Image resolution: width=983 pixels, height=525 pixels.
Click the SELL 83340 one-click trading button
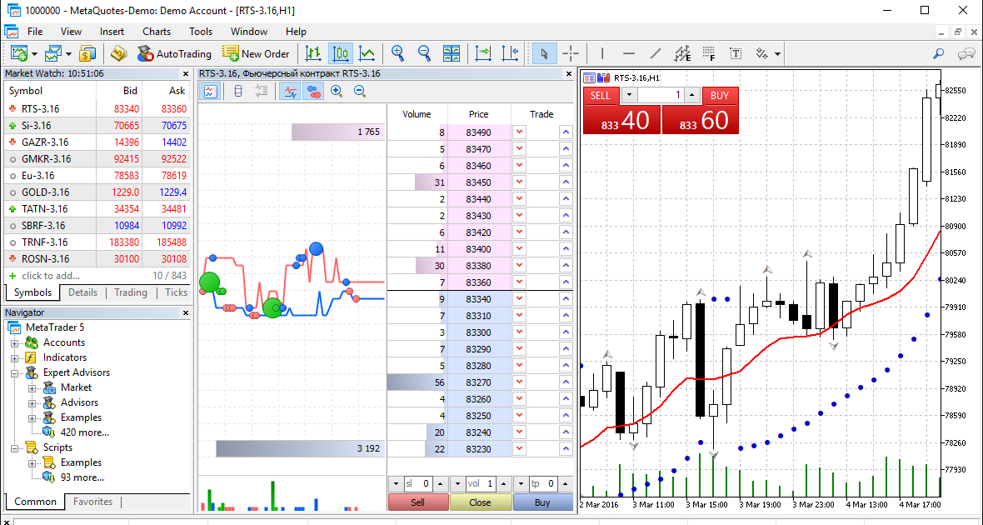(x=622, y=111)
